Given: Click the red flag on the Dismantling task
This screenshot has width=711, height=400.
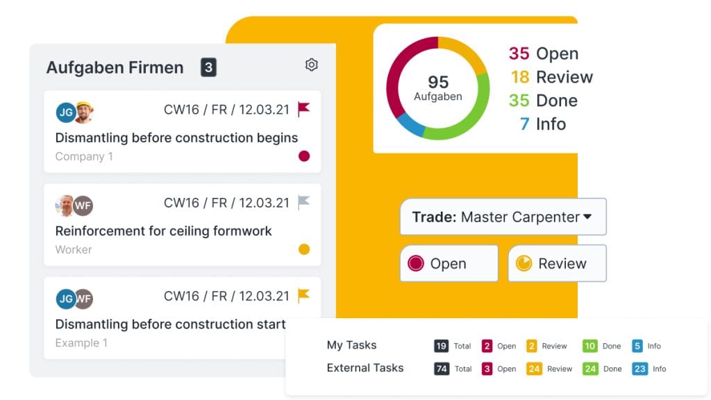Looking at the screenshot, I should pos(303,109).
